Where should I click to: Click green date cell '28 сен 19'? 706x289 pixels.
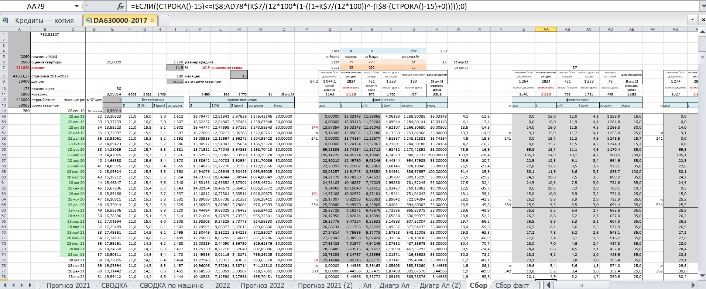point(72,122)
